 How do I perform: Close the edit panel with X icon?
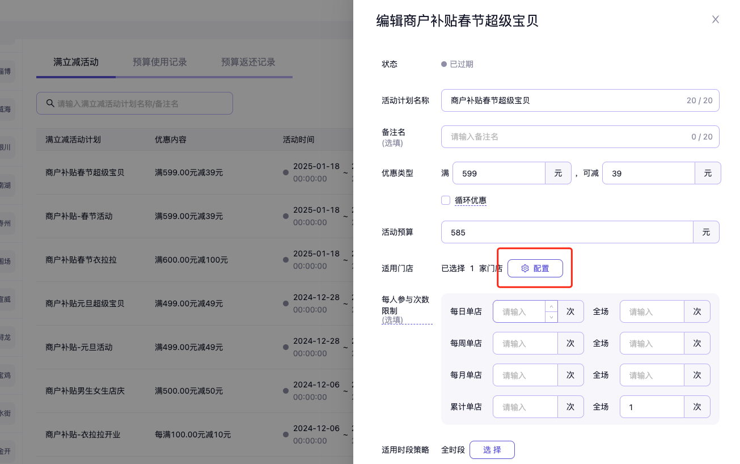715,19
